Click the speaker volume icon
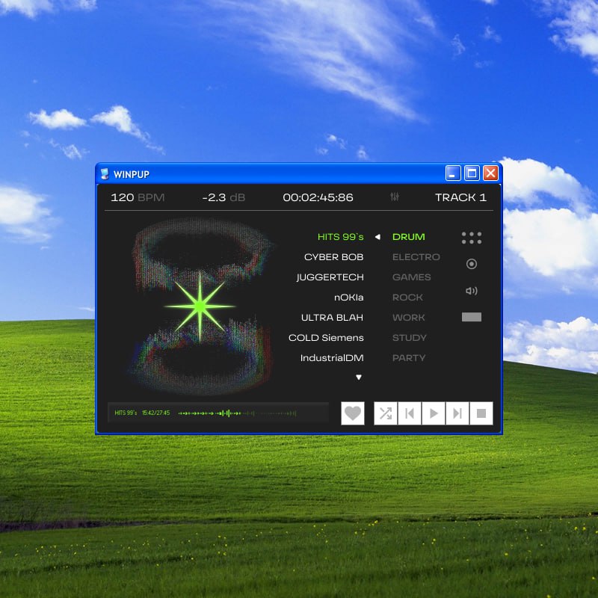 pos(472,291)
